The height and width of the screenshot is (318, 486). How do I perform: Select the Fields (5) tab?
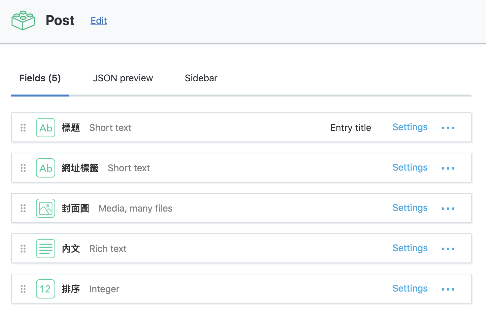pyautogui.click(x=40, y=78)
